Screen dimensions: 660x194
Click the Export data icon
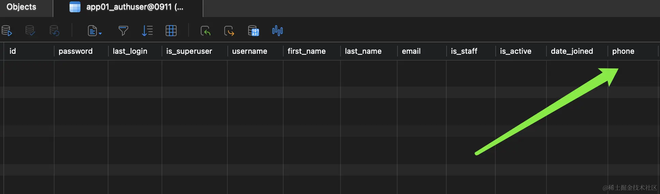pos(229,31)
